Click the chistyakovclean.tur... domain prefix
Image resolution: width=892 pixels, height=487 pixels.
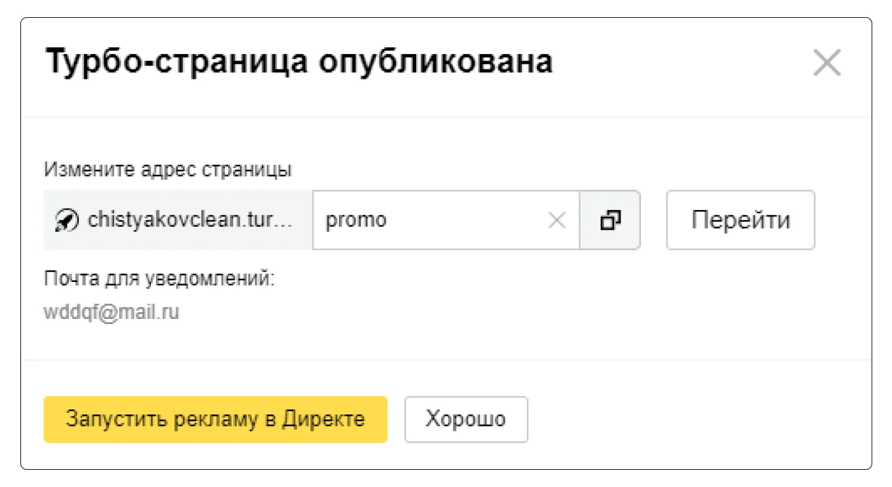190,220
